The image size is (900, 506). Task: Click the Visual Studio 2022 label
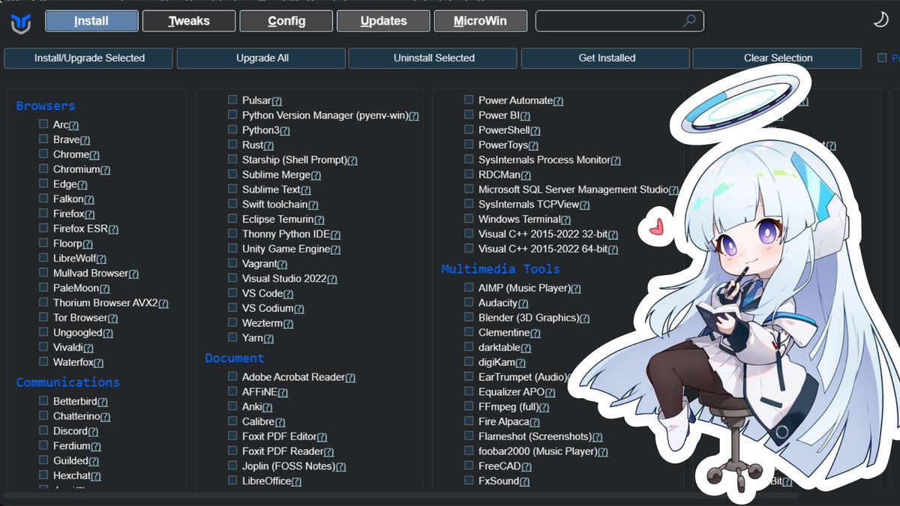click(x=284, y=278)
